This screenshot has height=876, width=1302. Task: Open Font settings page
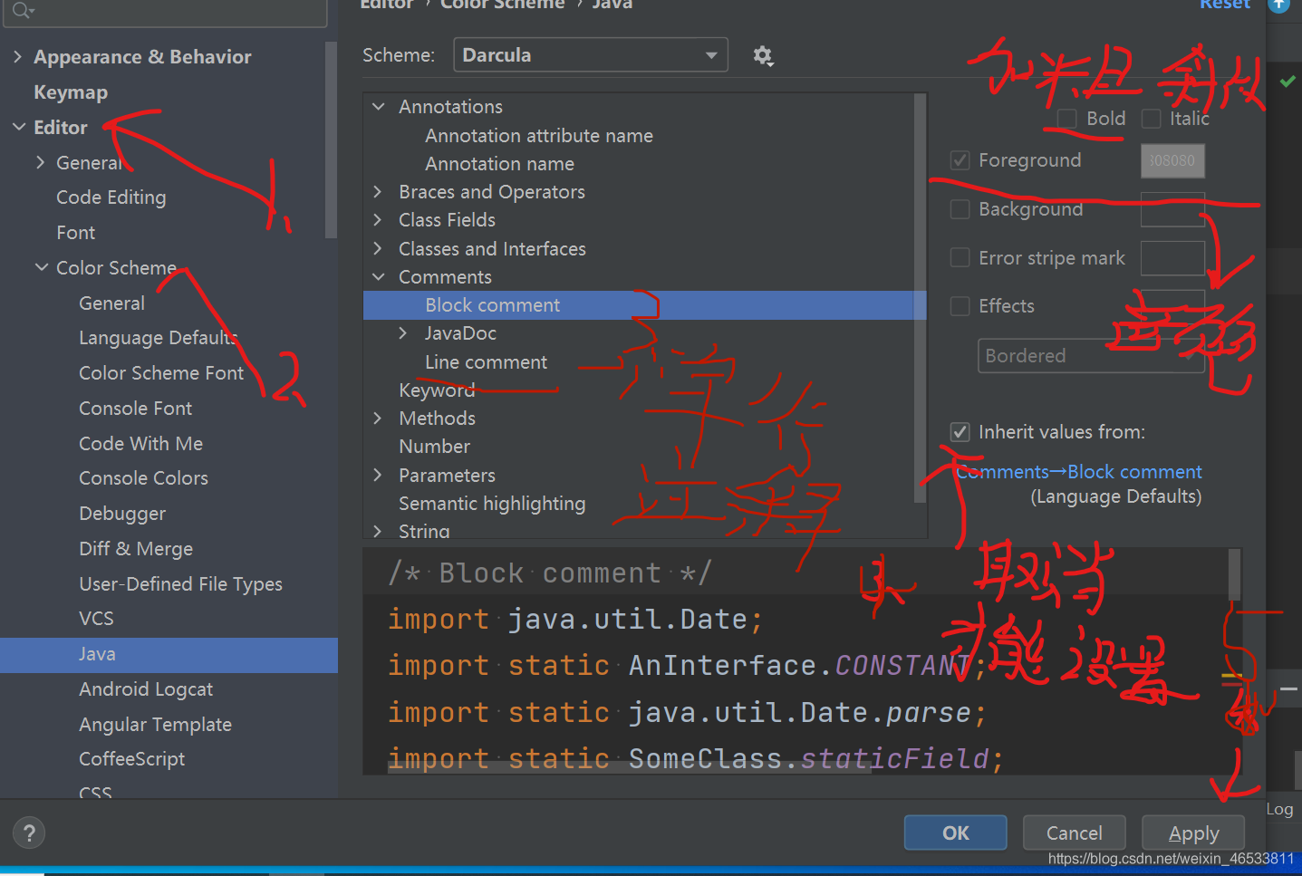[76, 233]
